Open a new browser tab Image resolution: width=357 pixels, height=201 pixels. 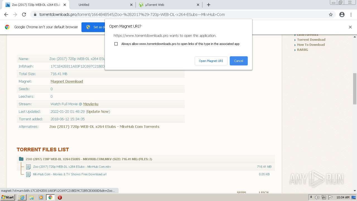click(209, 5)
